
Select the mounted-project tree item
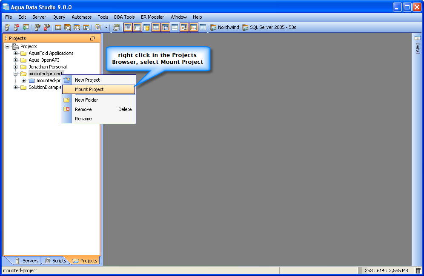(46, 74)
